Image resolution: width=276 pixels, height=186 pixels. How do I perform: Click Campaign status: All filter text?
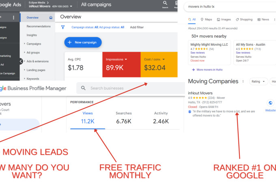coord(85,27)
